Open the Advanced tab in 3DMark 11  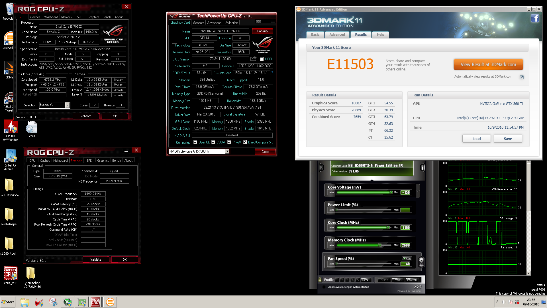tap(337, 35)
